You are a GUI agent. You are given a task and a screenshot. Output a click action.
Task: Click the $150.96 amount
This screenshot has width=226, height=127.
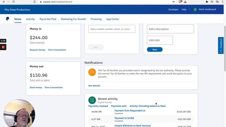click(x=38, y=75)
